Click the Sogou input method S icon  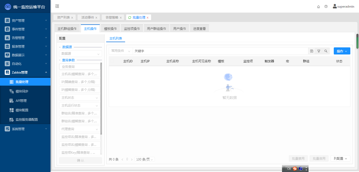(295, 169)
